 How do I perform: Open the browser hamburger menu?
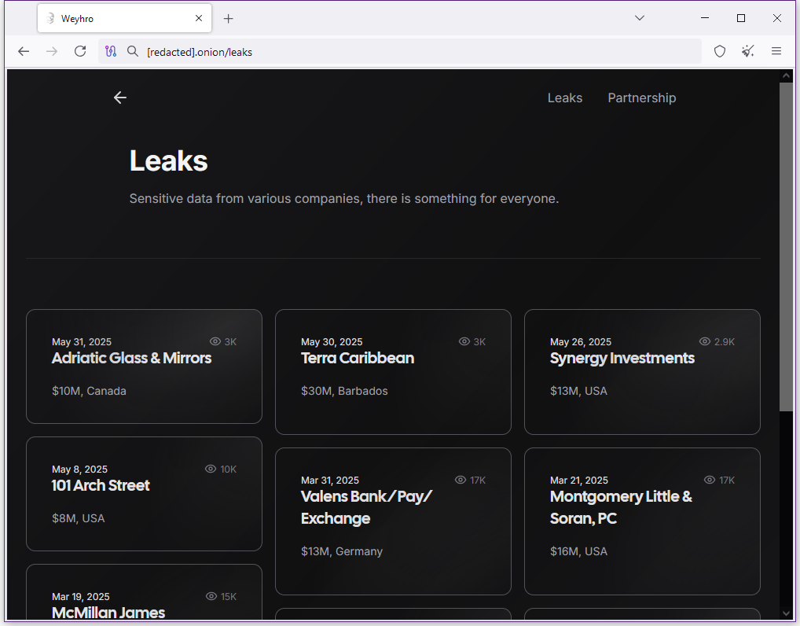pyautogui.click(x=776, y=52)
